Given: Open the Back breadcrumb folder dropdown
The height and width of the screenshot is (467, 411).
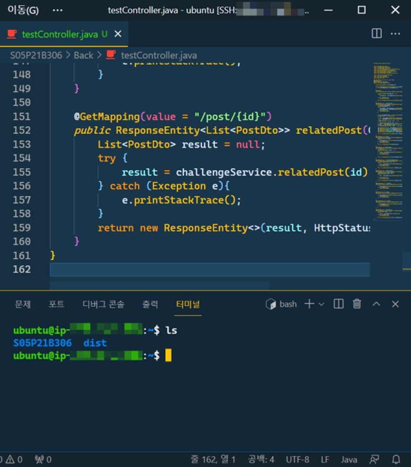Looking at the screenshot, I should tap(83, 55).
